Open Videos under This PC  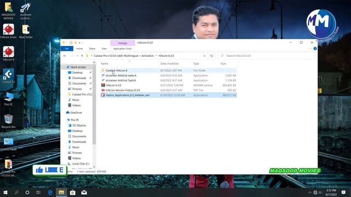click(76, 158)
